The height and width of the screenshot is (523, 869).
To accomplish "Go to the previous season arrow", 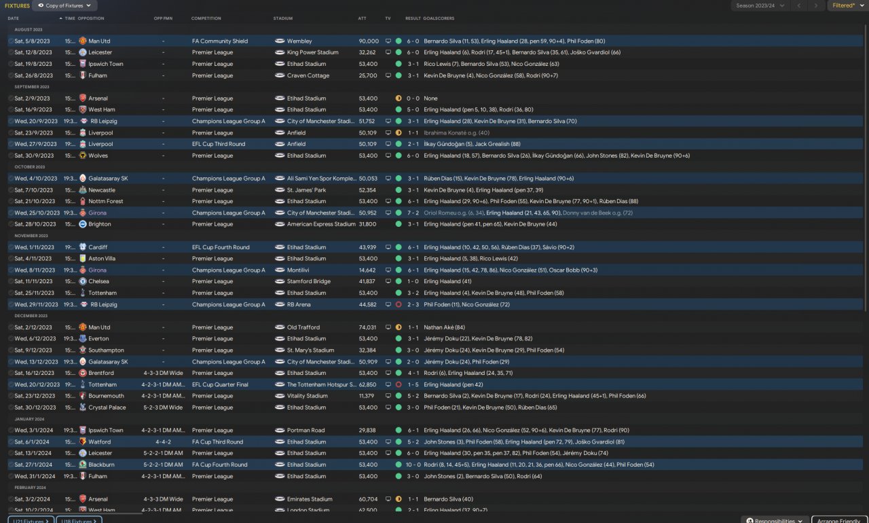I will click(x=800, y=5).
